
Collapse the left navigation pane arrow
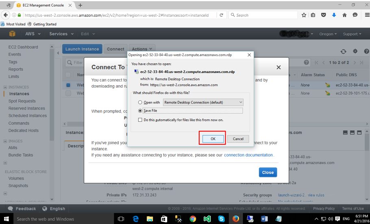[58, 53]
